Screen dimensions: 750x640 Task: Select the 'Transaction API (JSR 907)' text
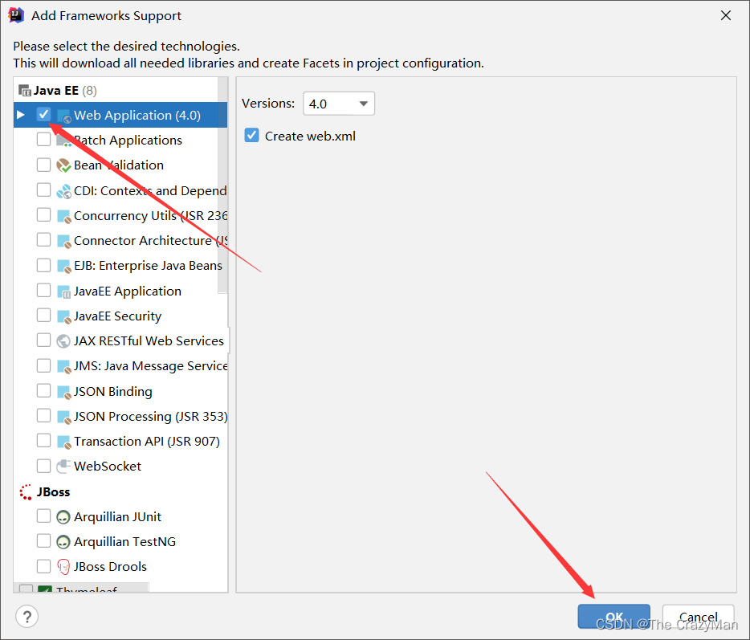147,442
